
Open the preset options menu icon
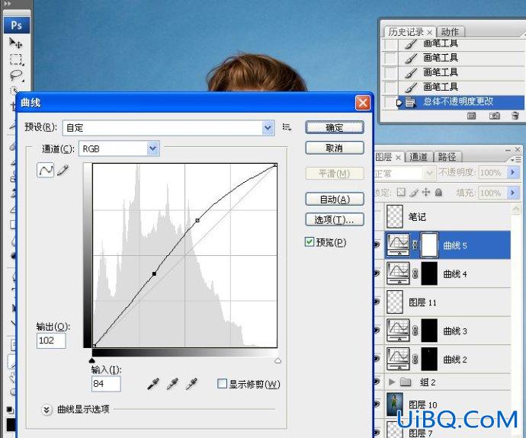[x=287, y=127]
